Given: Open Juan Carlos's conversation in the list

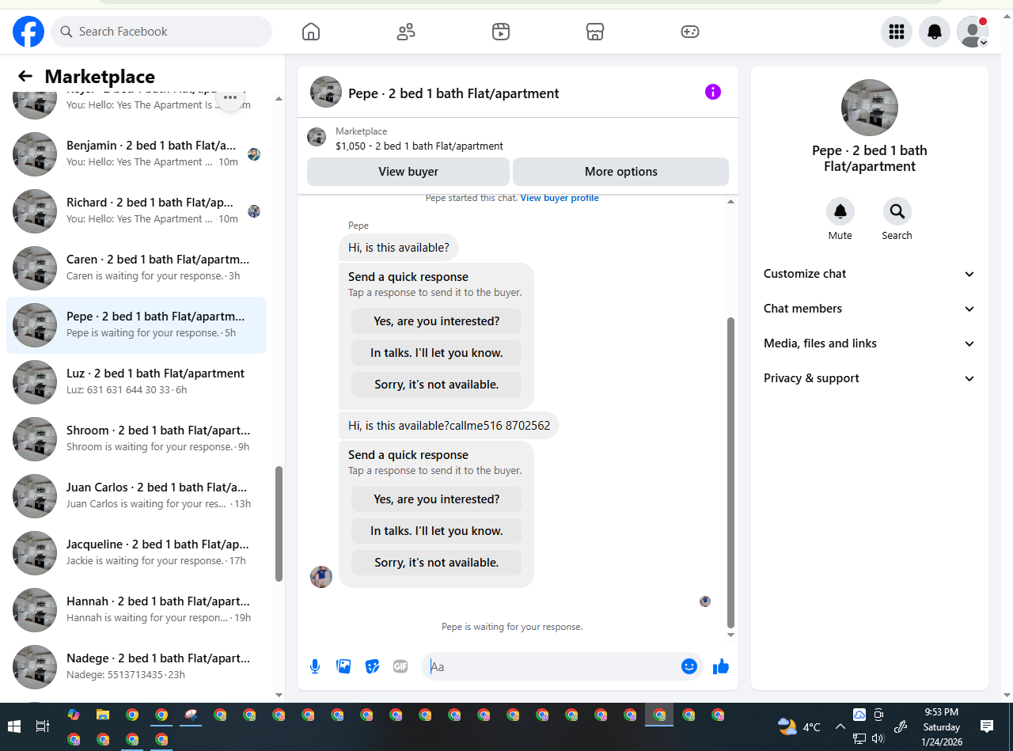Looking at the screenshot, I should click(x=136, y=496).
